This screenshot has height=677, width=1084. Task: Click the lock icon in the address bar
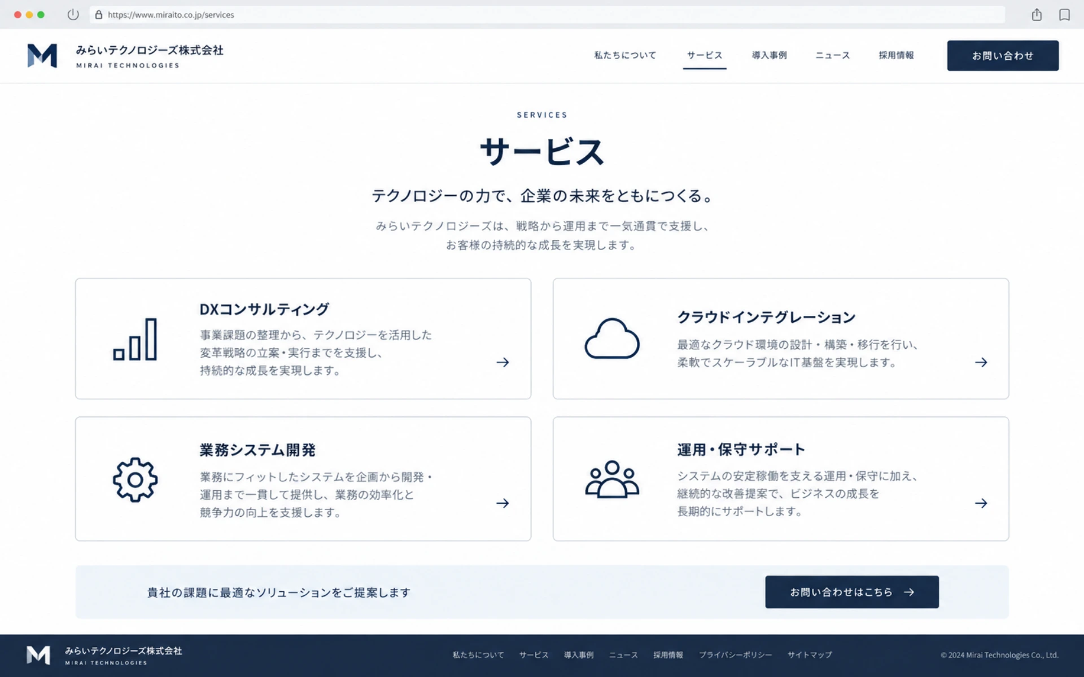click(x=99, y=15)
